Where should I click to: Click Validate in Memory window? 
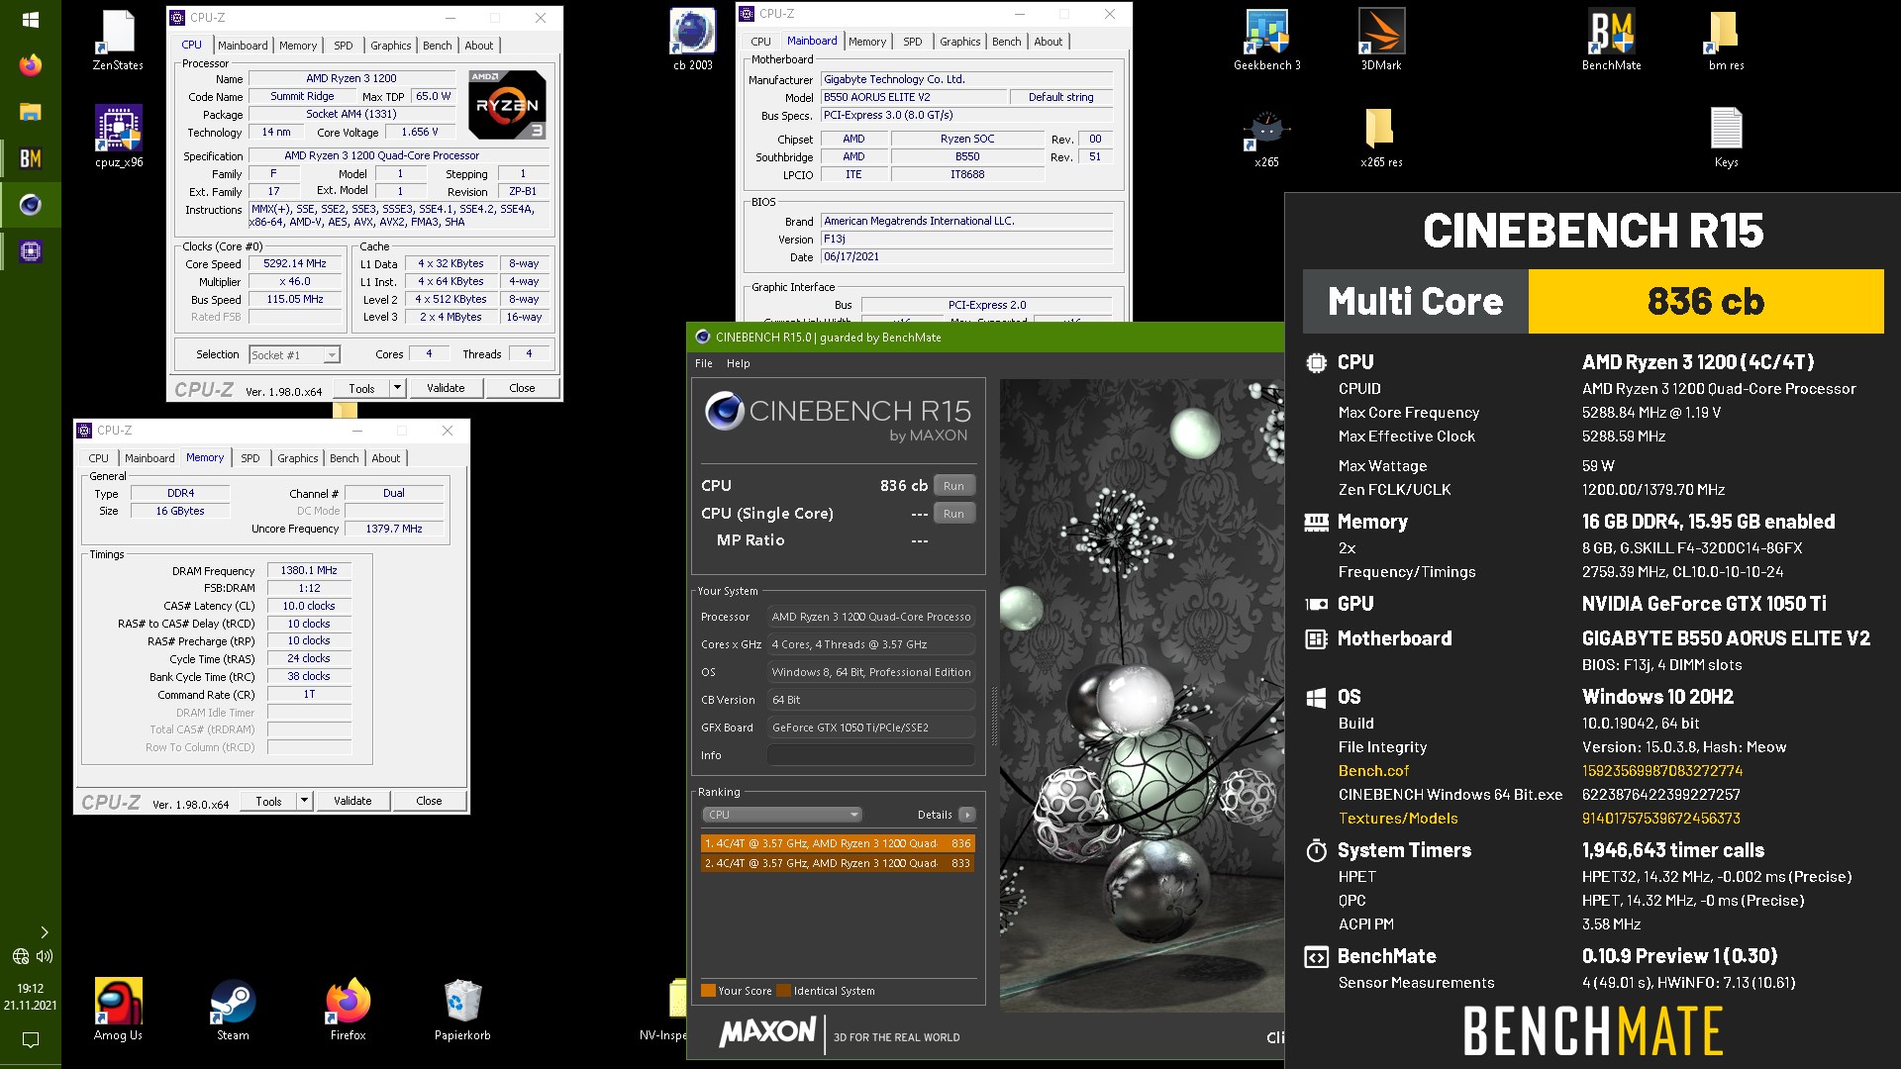(352, 801)
